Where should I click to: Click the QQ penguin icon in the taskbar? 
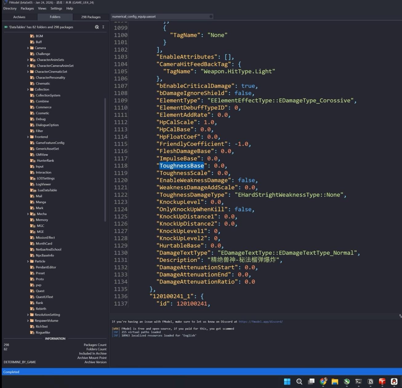point(394,382)
